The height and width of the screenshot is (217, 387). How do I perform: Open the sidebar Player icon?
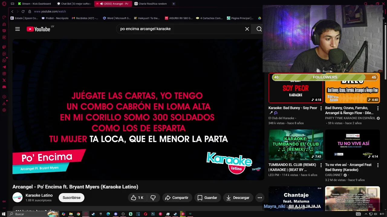click(4, 97)
